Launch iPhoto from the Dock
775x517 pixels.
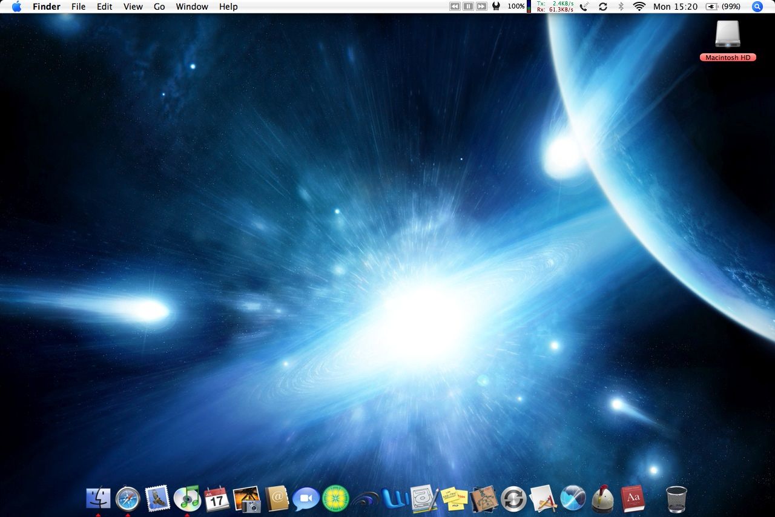click(x=246, y=499)
